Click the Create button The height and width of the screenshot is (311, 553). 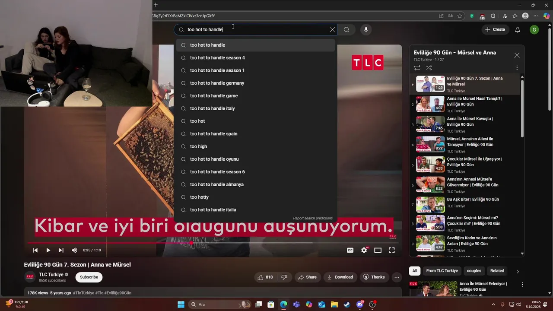495,30
